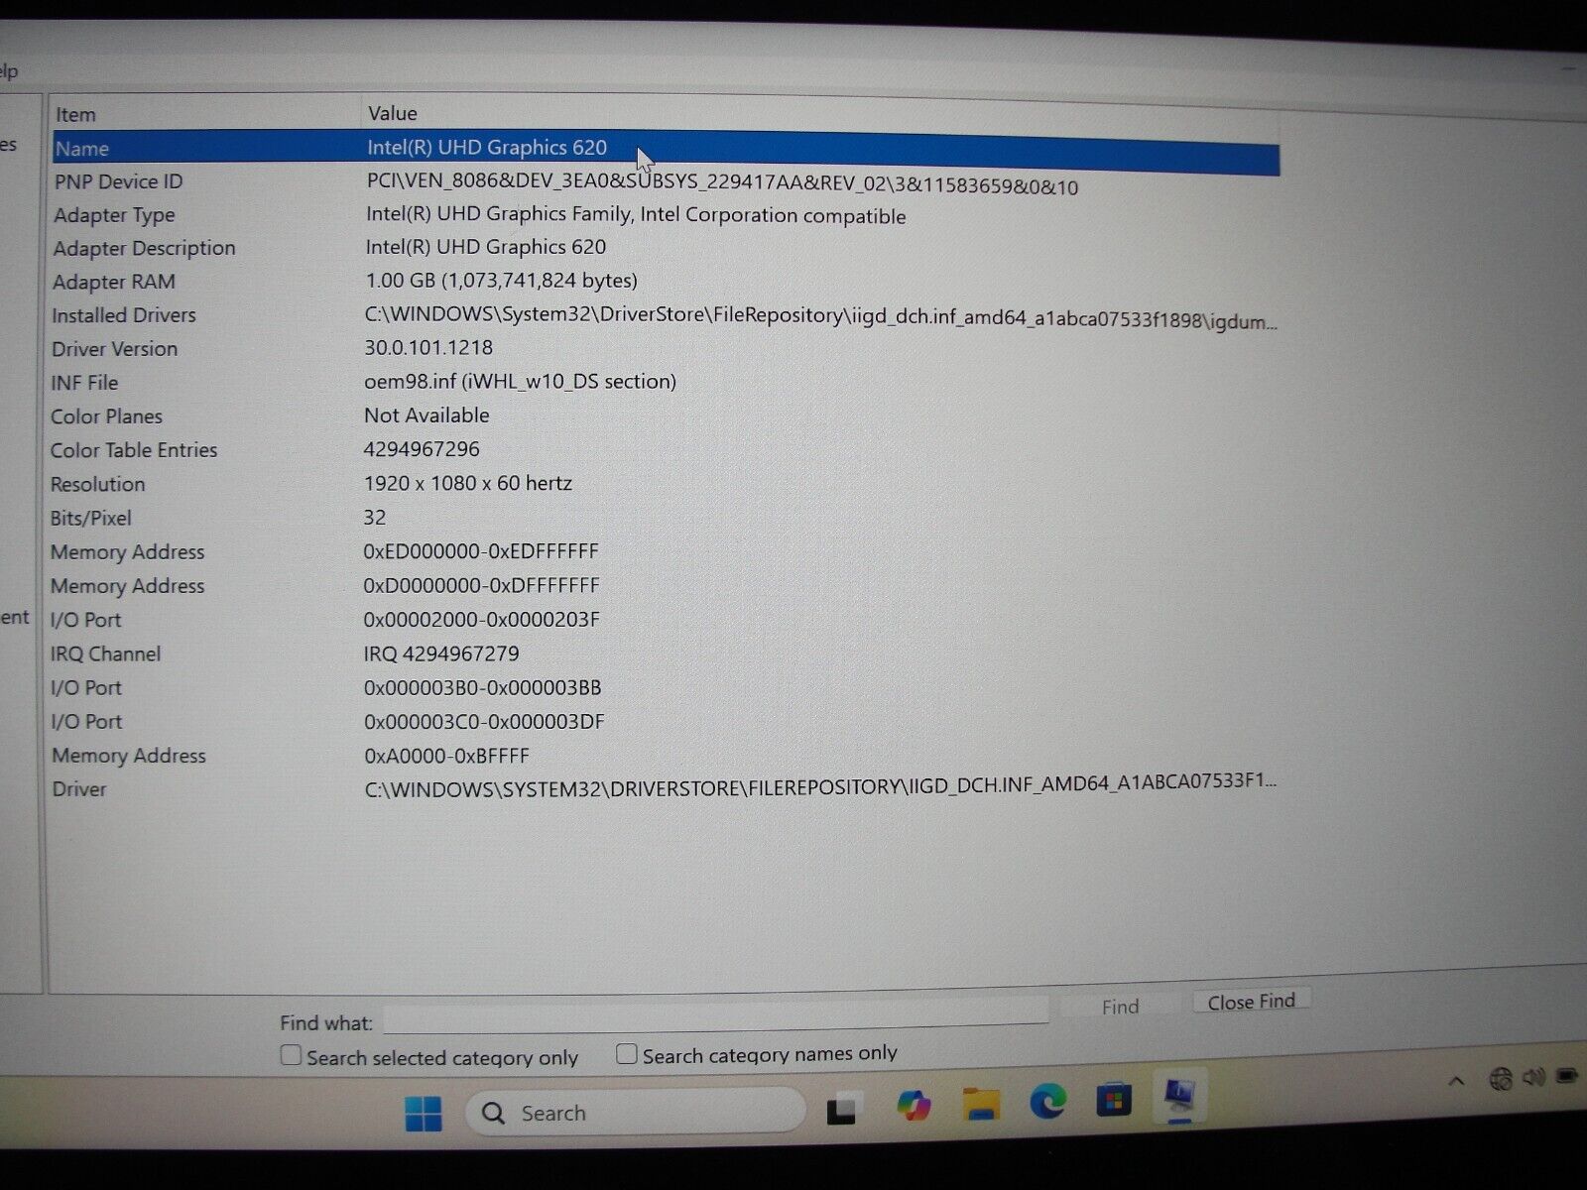Focus the Find what text field
Viewport: 1587px width, 1190px height.
coord(715,1014)
